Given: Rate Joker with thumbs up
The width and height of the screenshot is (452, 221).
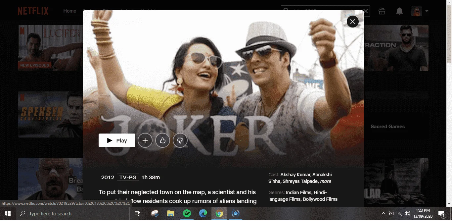Looking at the screenshot, I should tap(162, 140).
